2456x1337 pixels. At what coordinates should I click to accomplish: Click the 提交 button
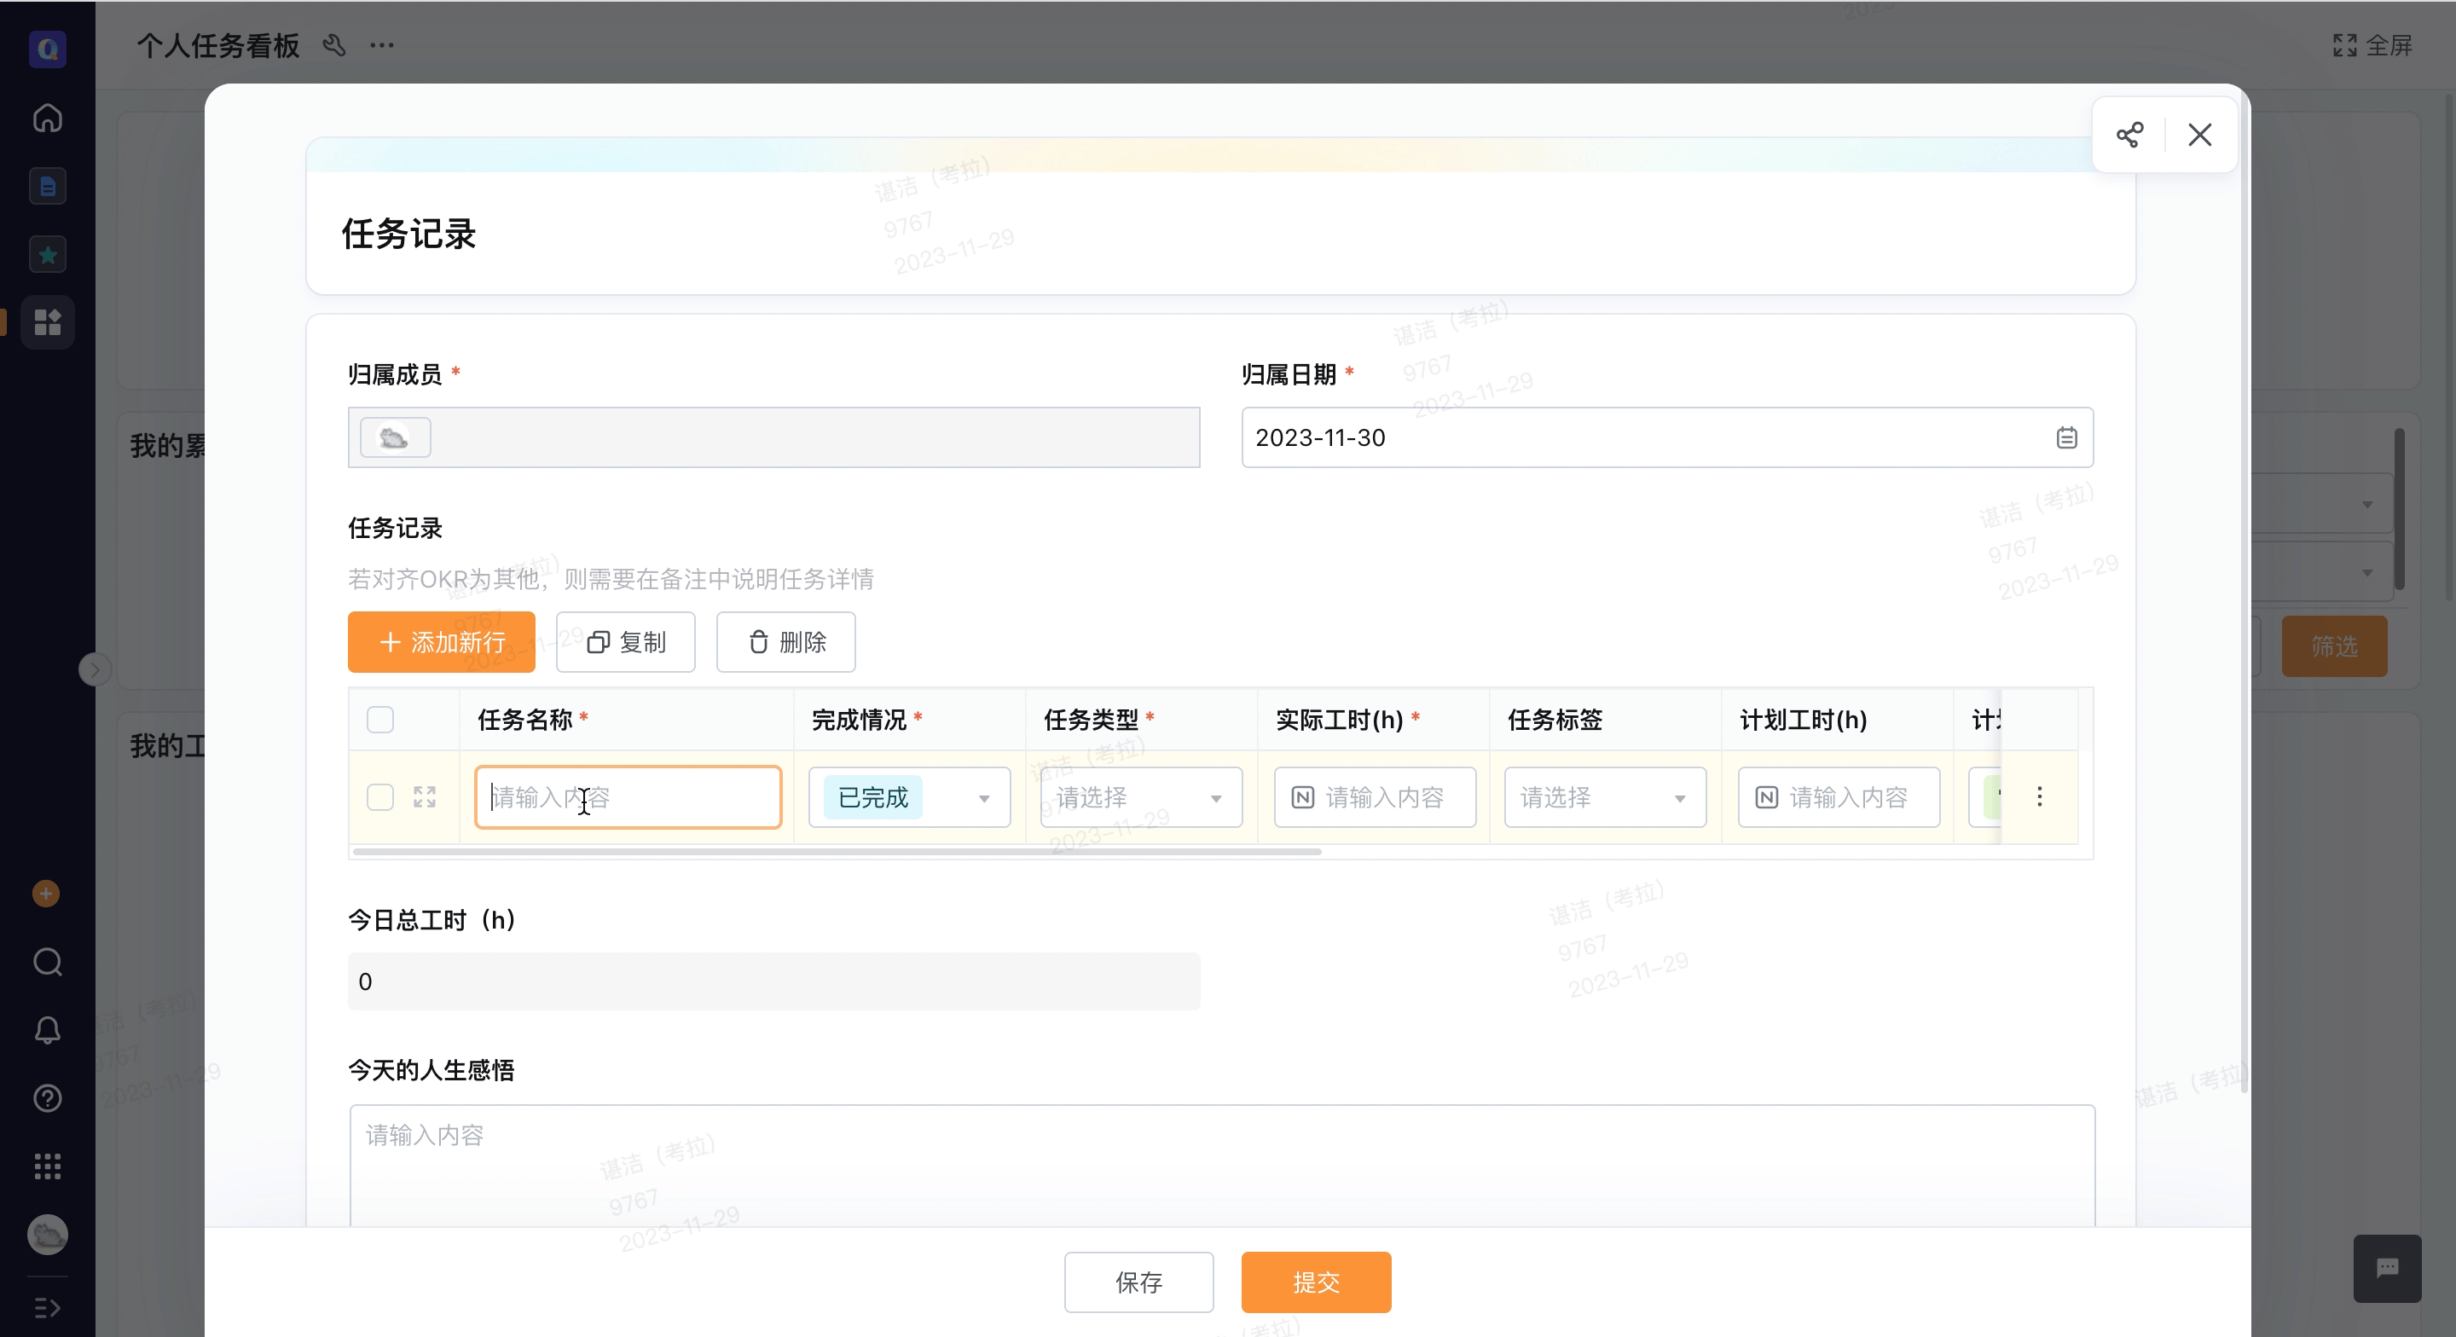pyautogui.click(x=1316, y=1282)
